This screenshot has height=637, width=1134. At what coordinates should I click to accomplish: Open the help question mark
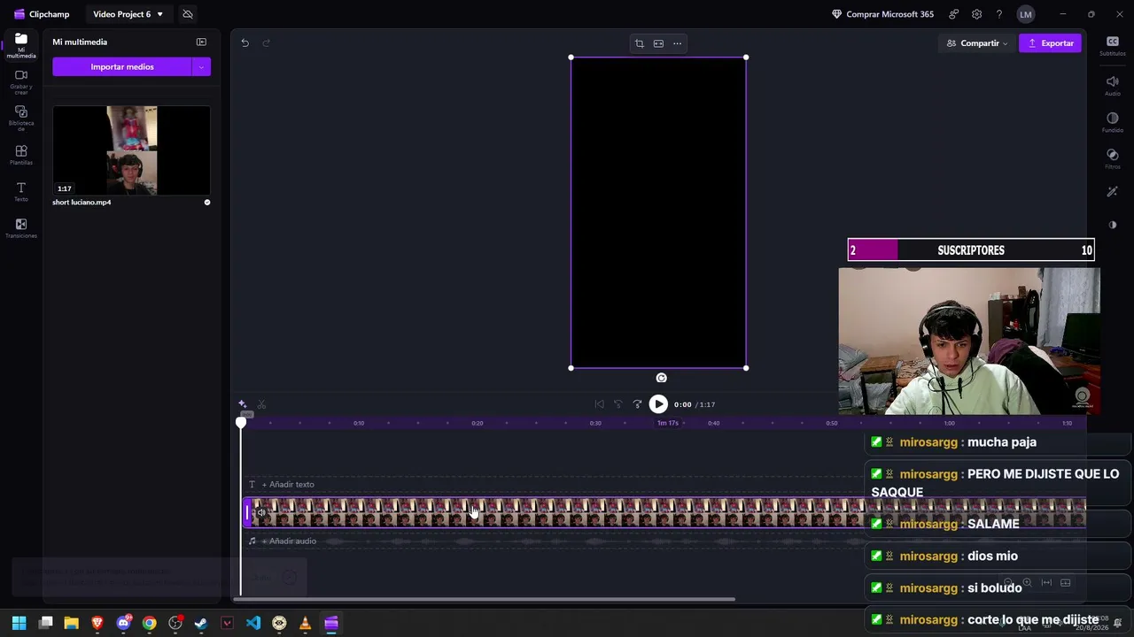click(999, 14)
